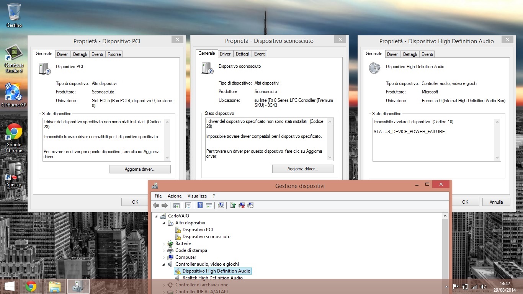Select Generale tab in Dispositivo PCI properties
This screenshot has height=294, width=523.
coord(44,54)
